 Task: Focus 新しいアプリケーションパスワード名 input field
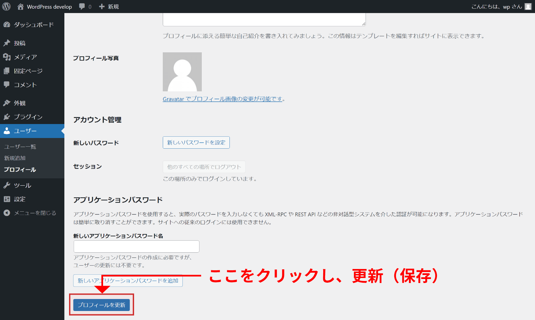pyautogui.click(x=136, y=246)
